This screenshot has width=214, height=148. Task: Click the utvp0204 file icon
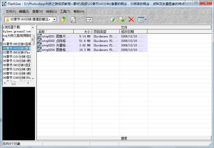click(x=39, y=50)
